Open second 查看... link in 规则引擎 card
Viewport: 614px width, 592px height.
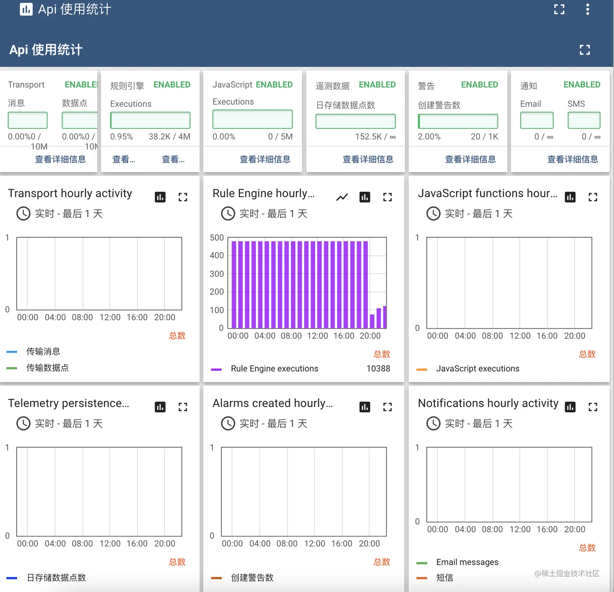click(x=173, y=159)
